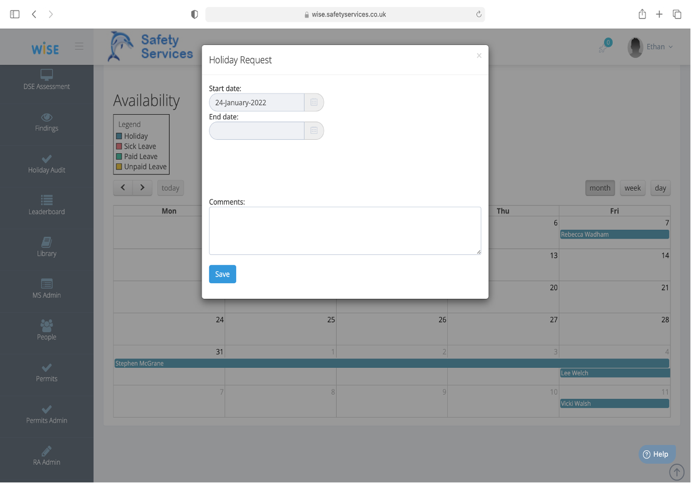Viewport: 691px width, 483px height.
Task: Click Ethan's profile avatar
Action: [635, 47]
